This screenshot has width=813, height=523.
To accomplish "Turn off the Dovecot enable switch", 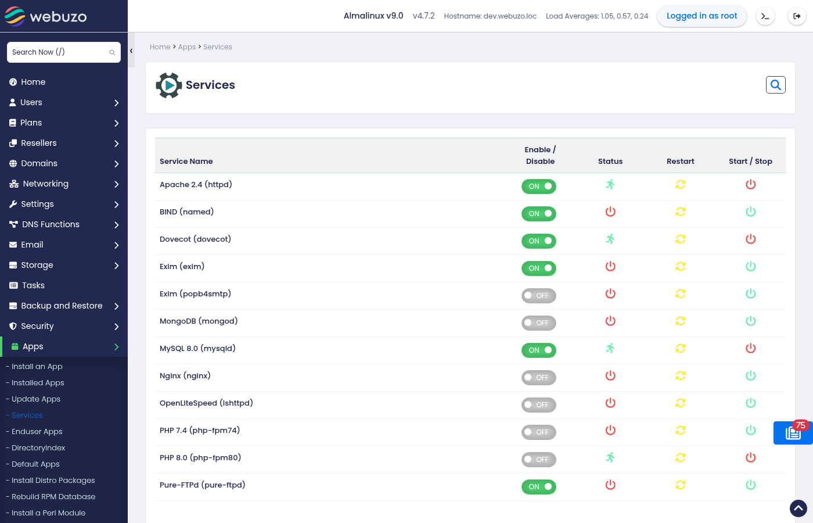I will [539, 241].
